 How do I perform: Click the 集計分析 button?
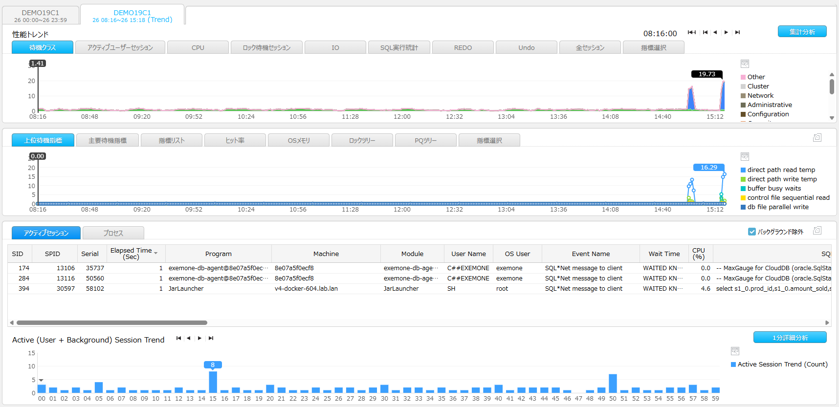(x=802, y=32)
